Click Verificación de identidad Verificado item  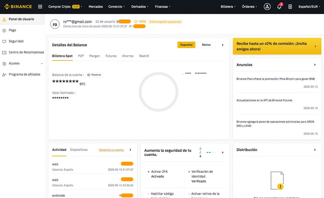[x=201, y=176]
